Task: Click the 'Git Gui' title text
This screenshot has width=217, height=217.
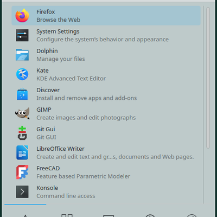Action: (46, 129)
